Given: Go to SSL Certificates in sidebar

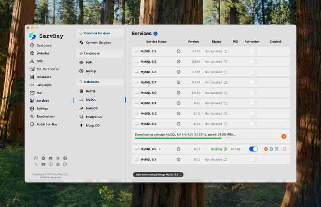Looking at the screenshot, I should tap(47, 69).
